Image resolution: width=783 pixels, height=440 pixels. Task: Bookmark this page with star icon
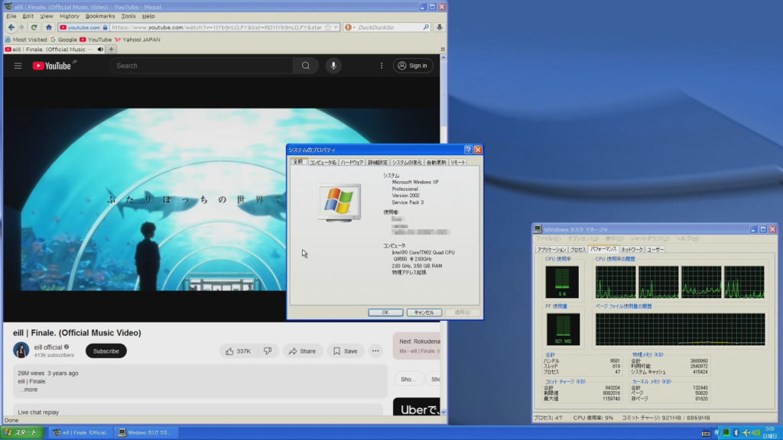[x=328, y=27]
